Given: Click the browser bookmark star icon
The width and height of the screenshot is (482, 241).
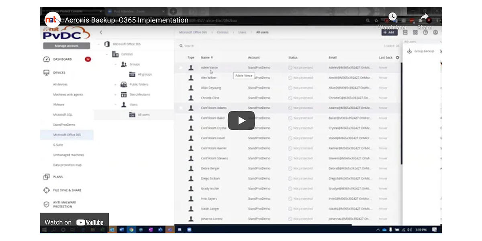Looking at the screenshot, I should 376,20.
